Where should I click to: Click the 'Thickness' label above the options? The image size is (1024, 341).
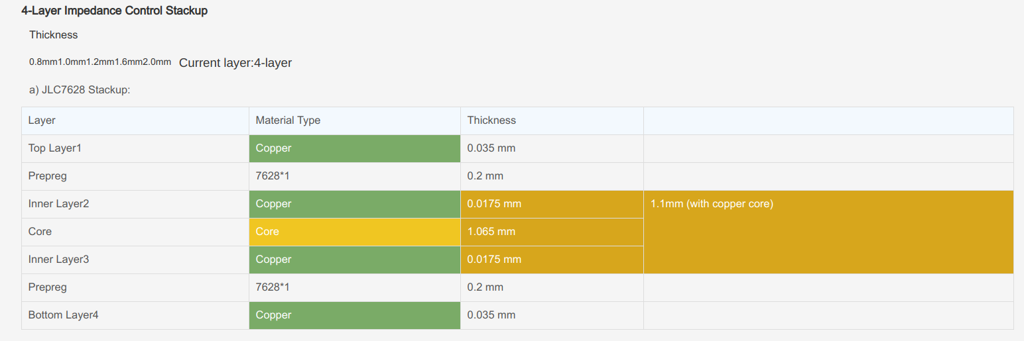53,34
